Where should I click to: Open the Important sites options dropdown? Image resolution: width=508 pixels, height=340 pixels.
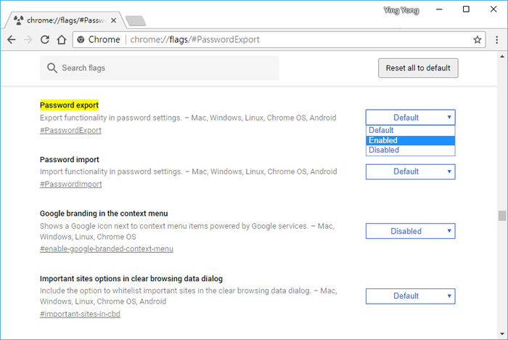click(411, 296)
